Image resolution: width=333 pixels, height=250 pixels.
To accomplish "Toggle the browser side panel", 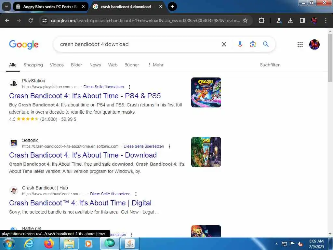I will coord(302,21).
